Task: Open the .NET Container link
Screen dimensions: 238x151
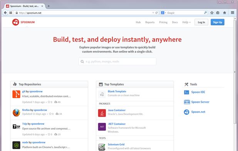Action: [117, 124]
